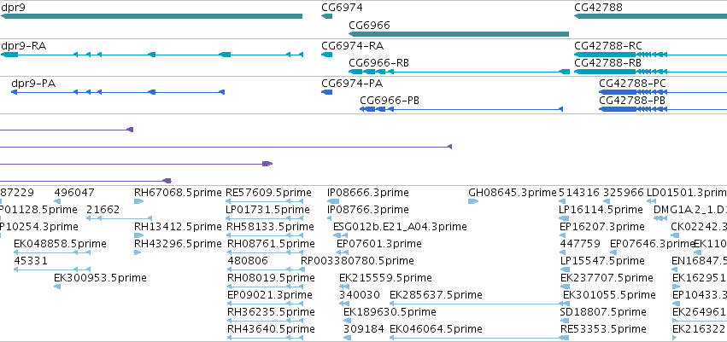Select the LP15547.5prime EST label

click(x=602, y=261)
